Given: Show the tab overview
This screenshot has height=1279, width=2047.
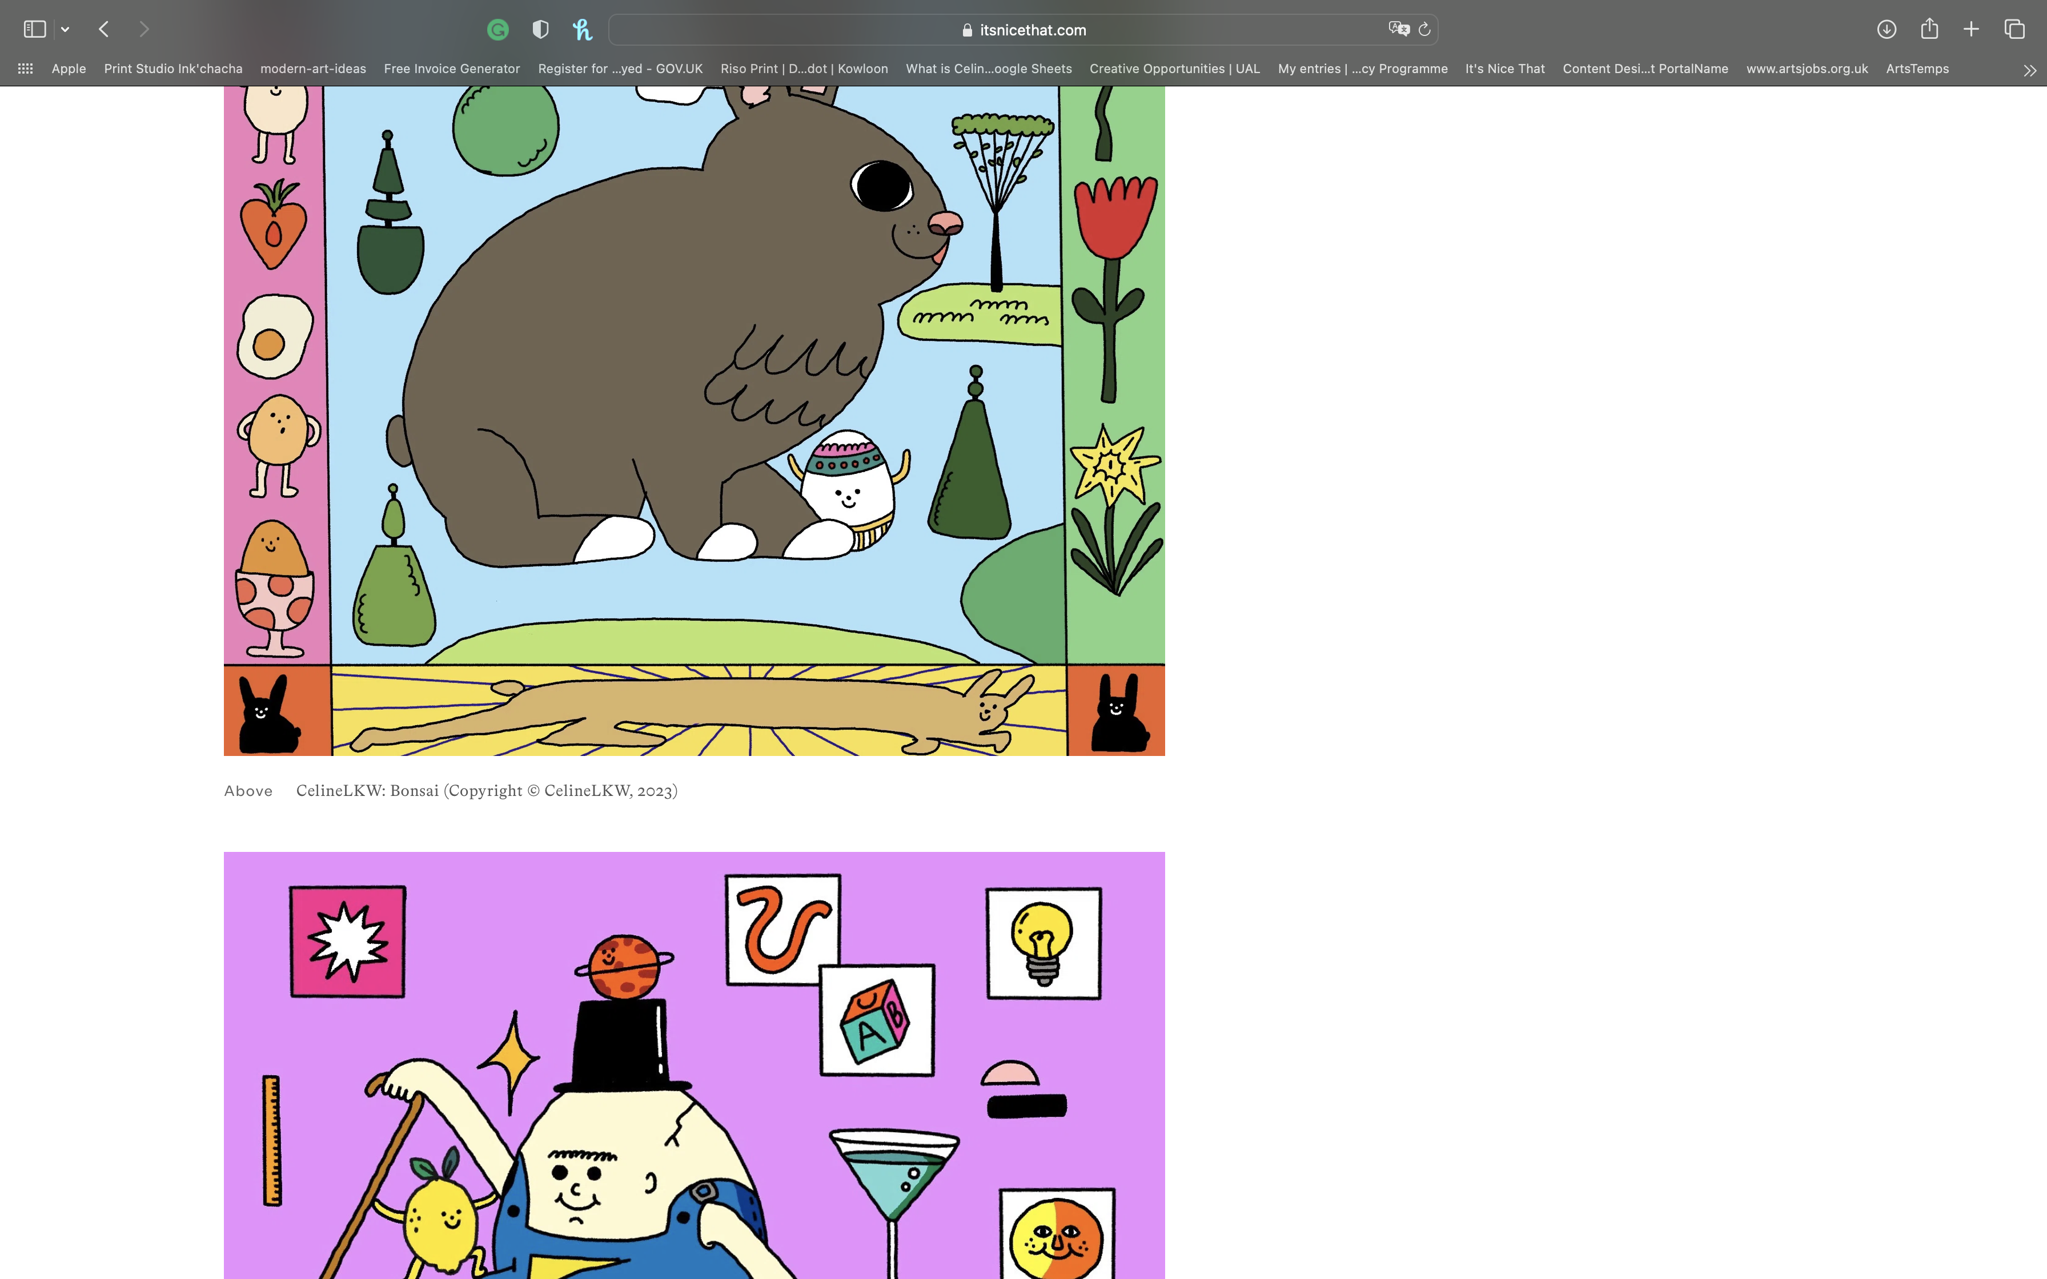Looking at the screenshot, I should (x=2015, y=30).
